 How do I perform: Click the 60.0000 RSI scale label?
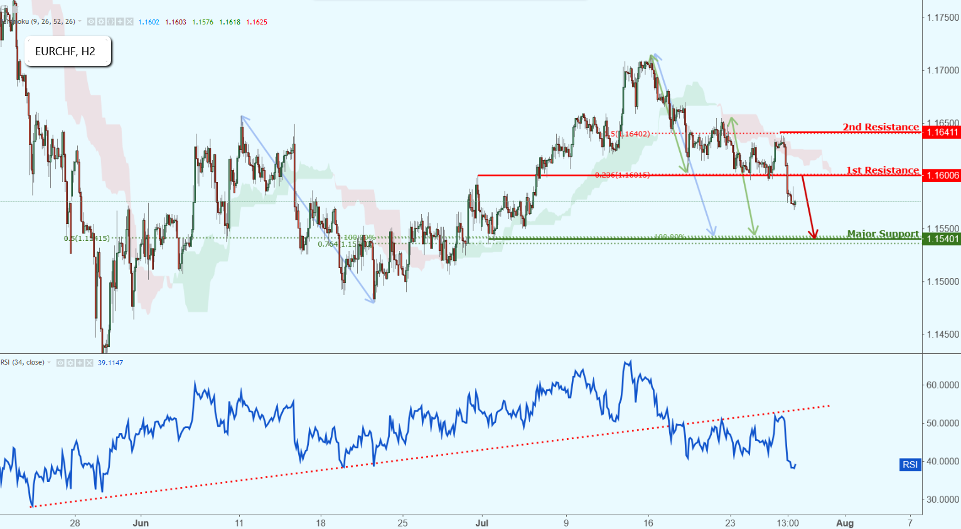click(943, 385)
